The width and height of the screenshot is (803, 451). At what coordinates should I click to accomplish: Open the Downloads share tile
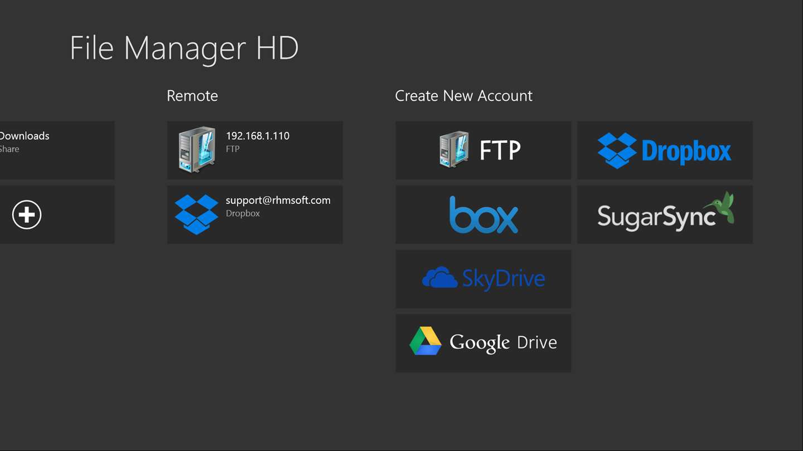[57, 150]
